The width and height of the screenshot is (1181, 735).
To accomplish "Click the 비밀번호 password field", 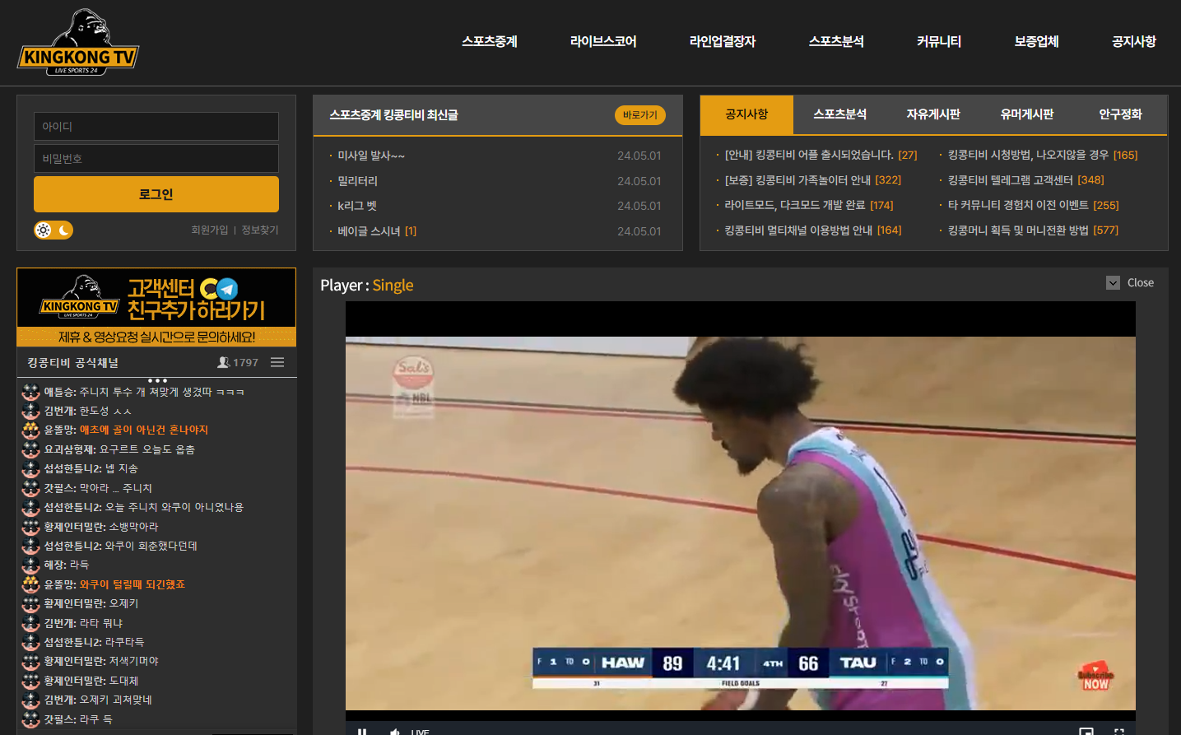I will [156, 158].
